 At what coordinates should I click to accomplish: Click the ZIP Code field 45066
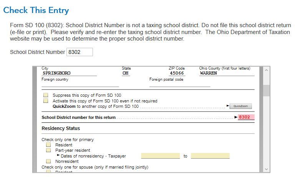point(177,73)
